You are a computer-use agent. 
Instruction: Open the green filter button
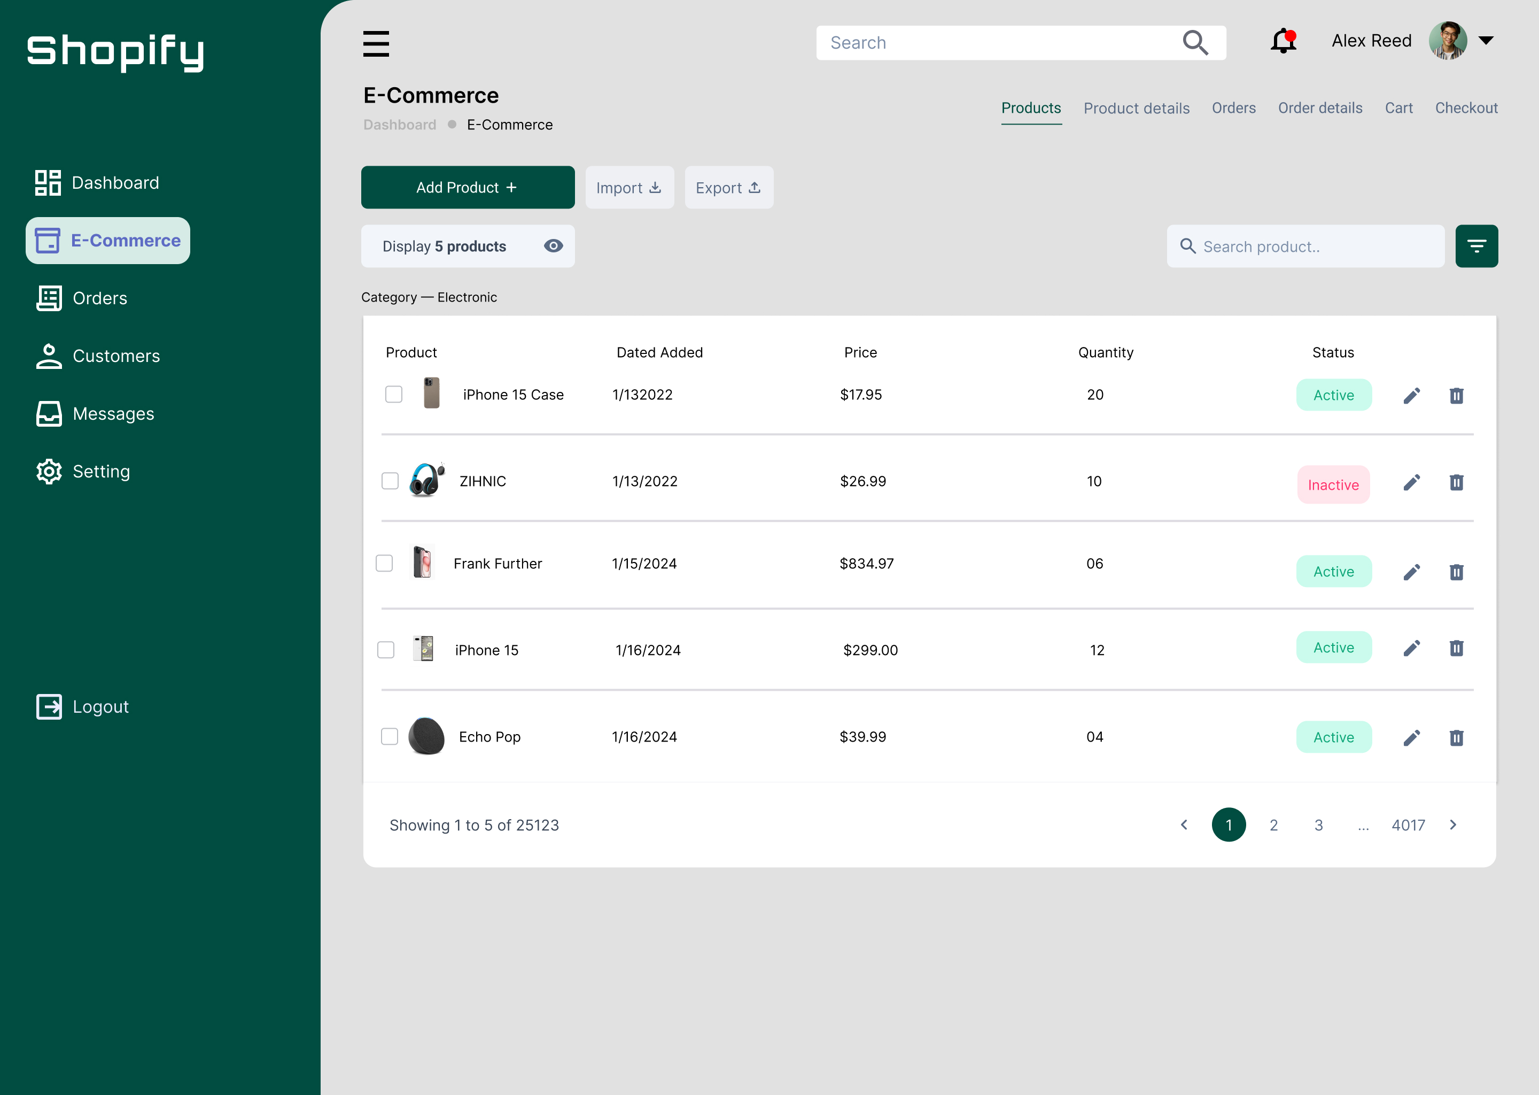click(1476, 246)
